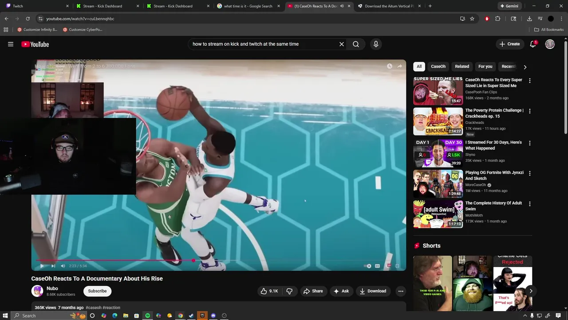568x320 pixels.
Task: Click the Windows Start button
Action: pos(5,316)
